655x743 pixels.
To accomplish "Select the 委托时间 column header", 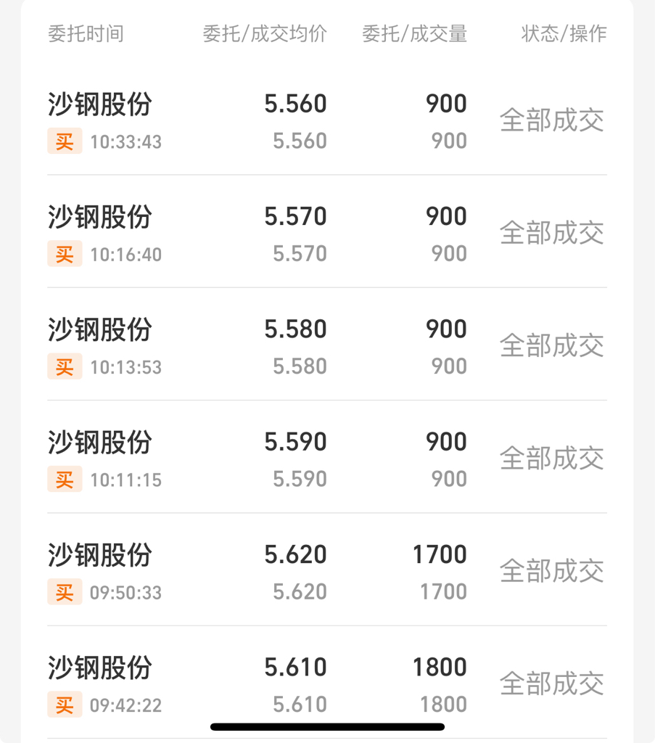I will pos(86,34).
